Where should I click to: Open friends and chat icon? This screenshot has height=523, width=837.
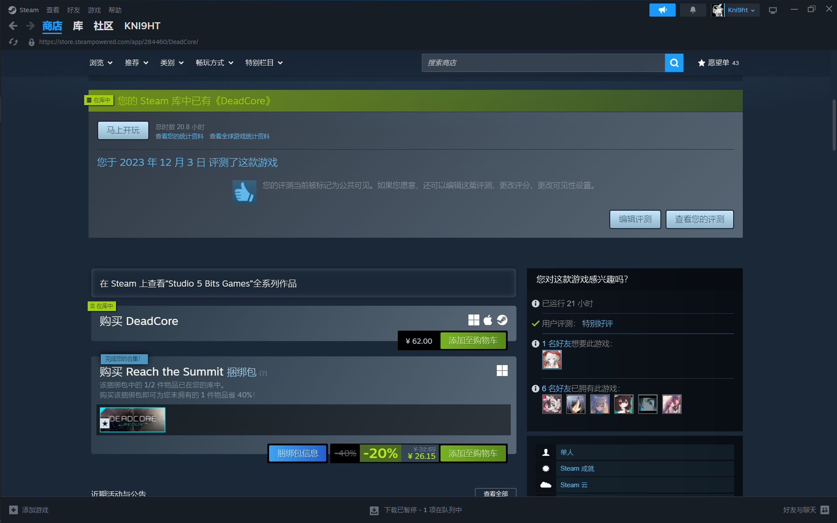pos(824,510)
